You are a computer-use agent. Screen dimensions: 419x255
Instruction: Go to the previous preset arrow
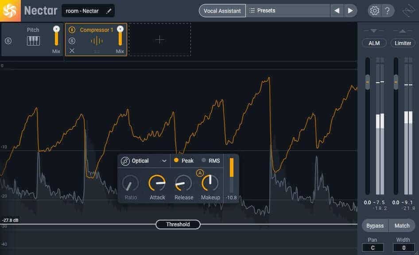point(337,11)
